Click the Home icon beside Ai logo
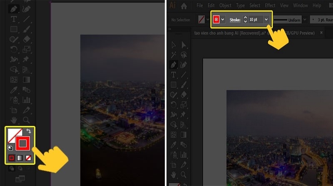Image resolution: width=333 pixels, height=186 pixels. pos(184,6)
